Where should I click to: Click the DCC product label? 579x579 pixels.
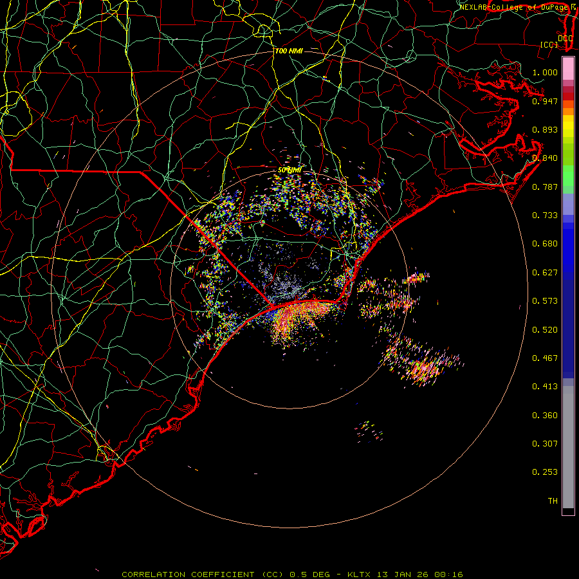click(x=565, y=38)
